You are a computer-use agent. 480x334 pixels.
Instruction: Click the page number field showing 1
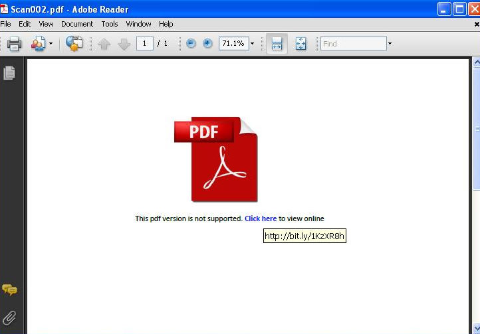tap(144, 43)
